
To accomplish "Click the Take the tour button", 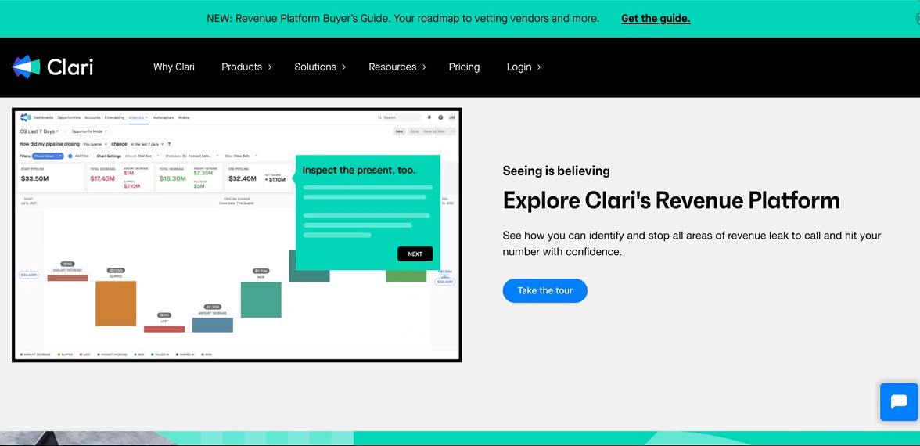I will (544, 290).
